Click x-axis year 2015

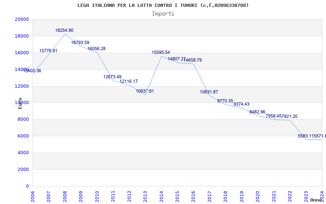coord(177,196)
